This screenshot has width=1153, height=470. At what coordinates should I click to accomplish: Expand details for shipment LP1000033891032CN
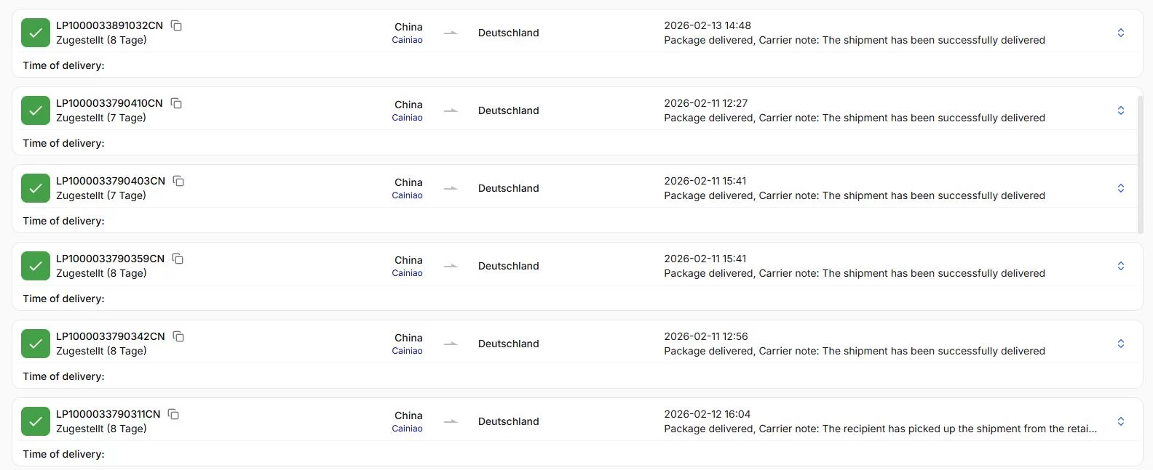pyautogui.click(x=1121, y=33)
